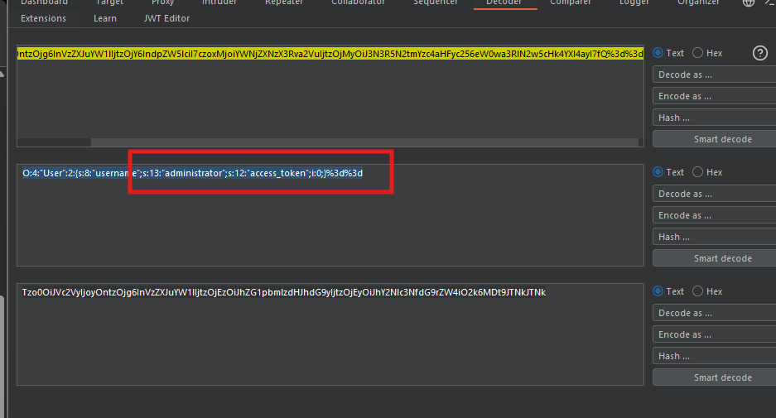Click the vertical scrollbar on the left edge
This screenshot has width=776, height=418.
[x=2, y=356]
